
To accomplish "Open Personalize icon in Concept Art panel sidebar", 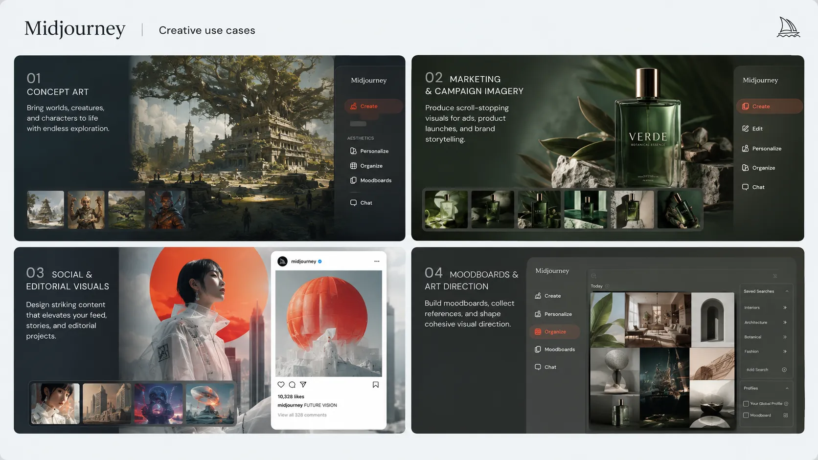I will (353, 151).
